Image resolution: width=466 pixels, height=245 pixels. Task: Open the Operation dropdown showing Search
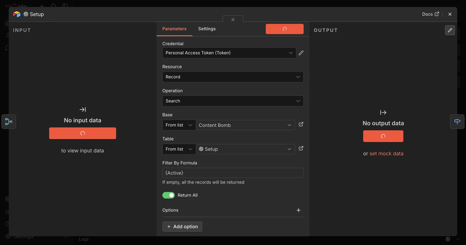point(233,101)
